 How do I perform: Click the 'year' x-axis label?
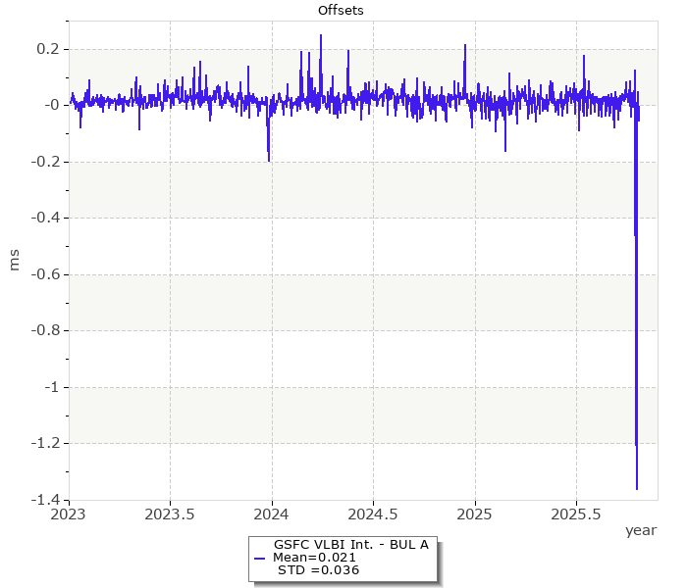point(640,530)
